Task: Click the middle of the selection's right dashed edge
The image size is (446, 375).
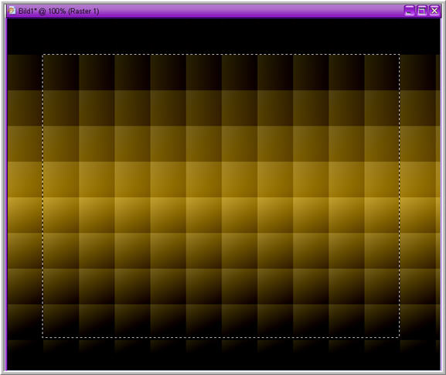Action: [400, 196]
